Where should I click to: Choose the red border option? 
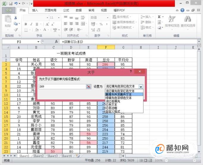[124, 108]
